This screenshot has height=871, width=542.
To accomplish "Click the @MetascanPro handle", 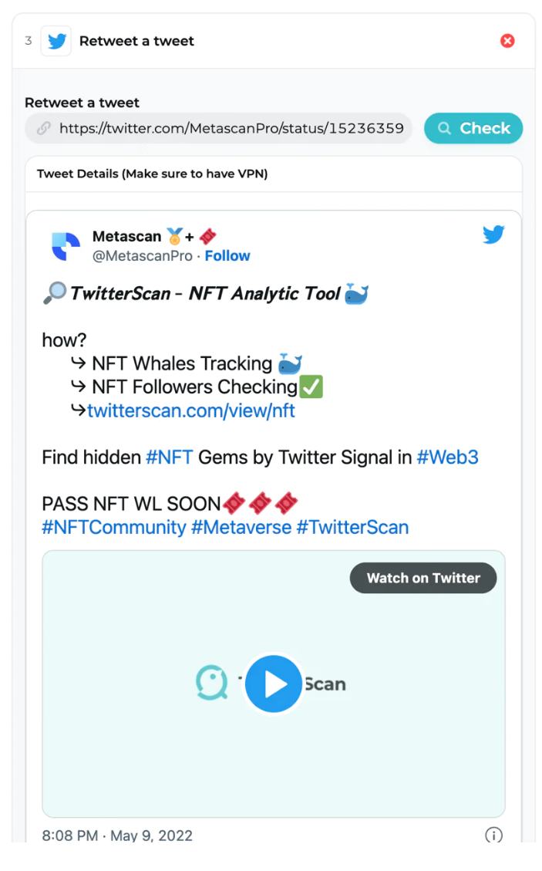I will 142,256.
